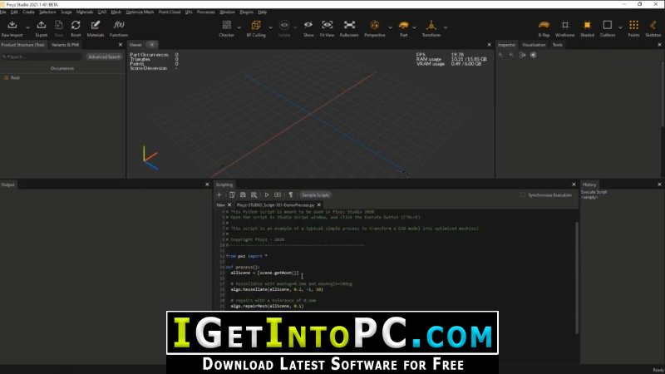Switch to the Visualization tab
665x374 pixels.
point(534,45)
